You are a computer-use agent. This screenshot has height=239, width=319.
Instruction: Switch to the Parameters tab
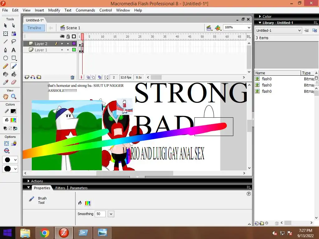click(79, 188)
